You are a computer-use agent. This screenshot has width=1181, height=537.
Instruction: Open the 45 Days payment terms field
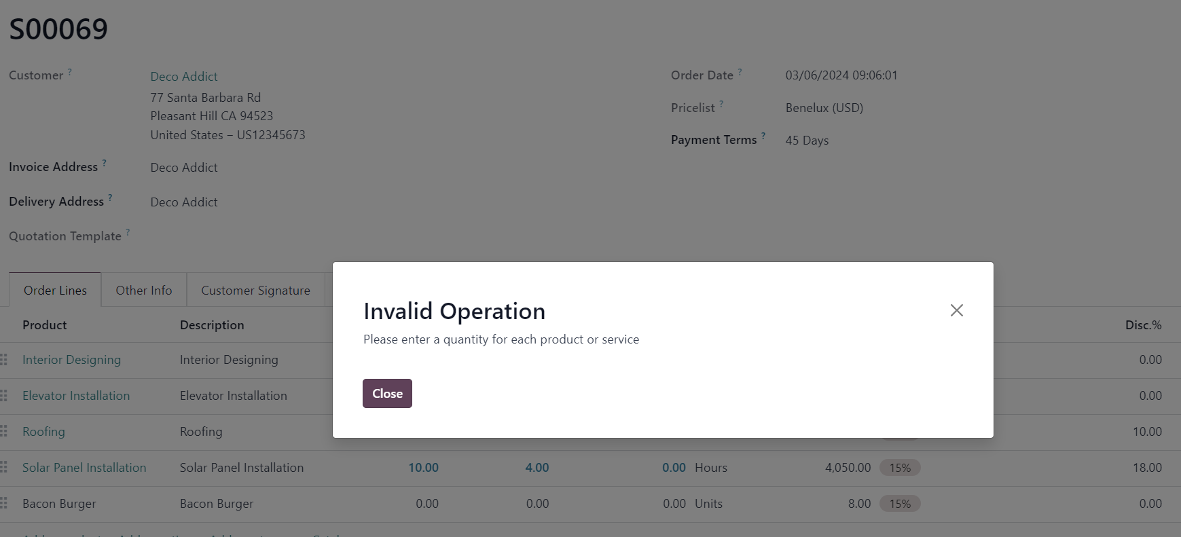(807, 141)
